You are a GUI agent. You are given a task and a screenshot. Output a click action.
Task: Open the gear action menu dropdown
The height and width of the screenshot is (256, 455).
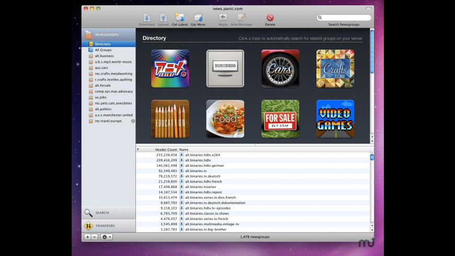107,237
